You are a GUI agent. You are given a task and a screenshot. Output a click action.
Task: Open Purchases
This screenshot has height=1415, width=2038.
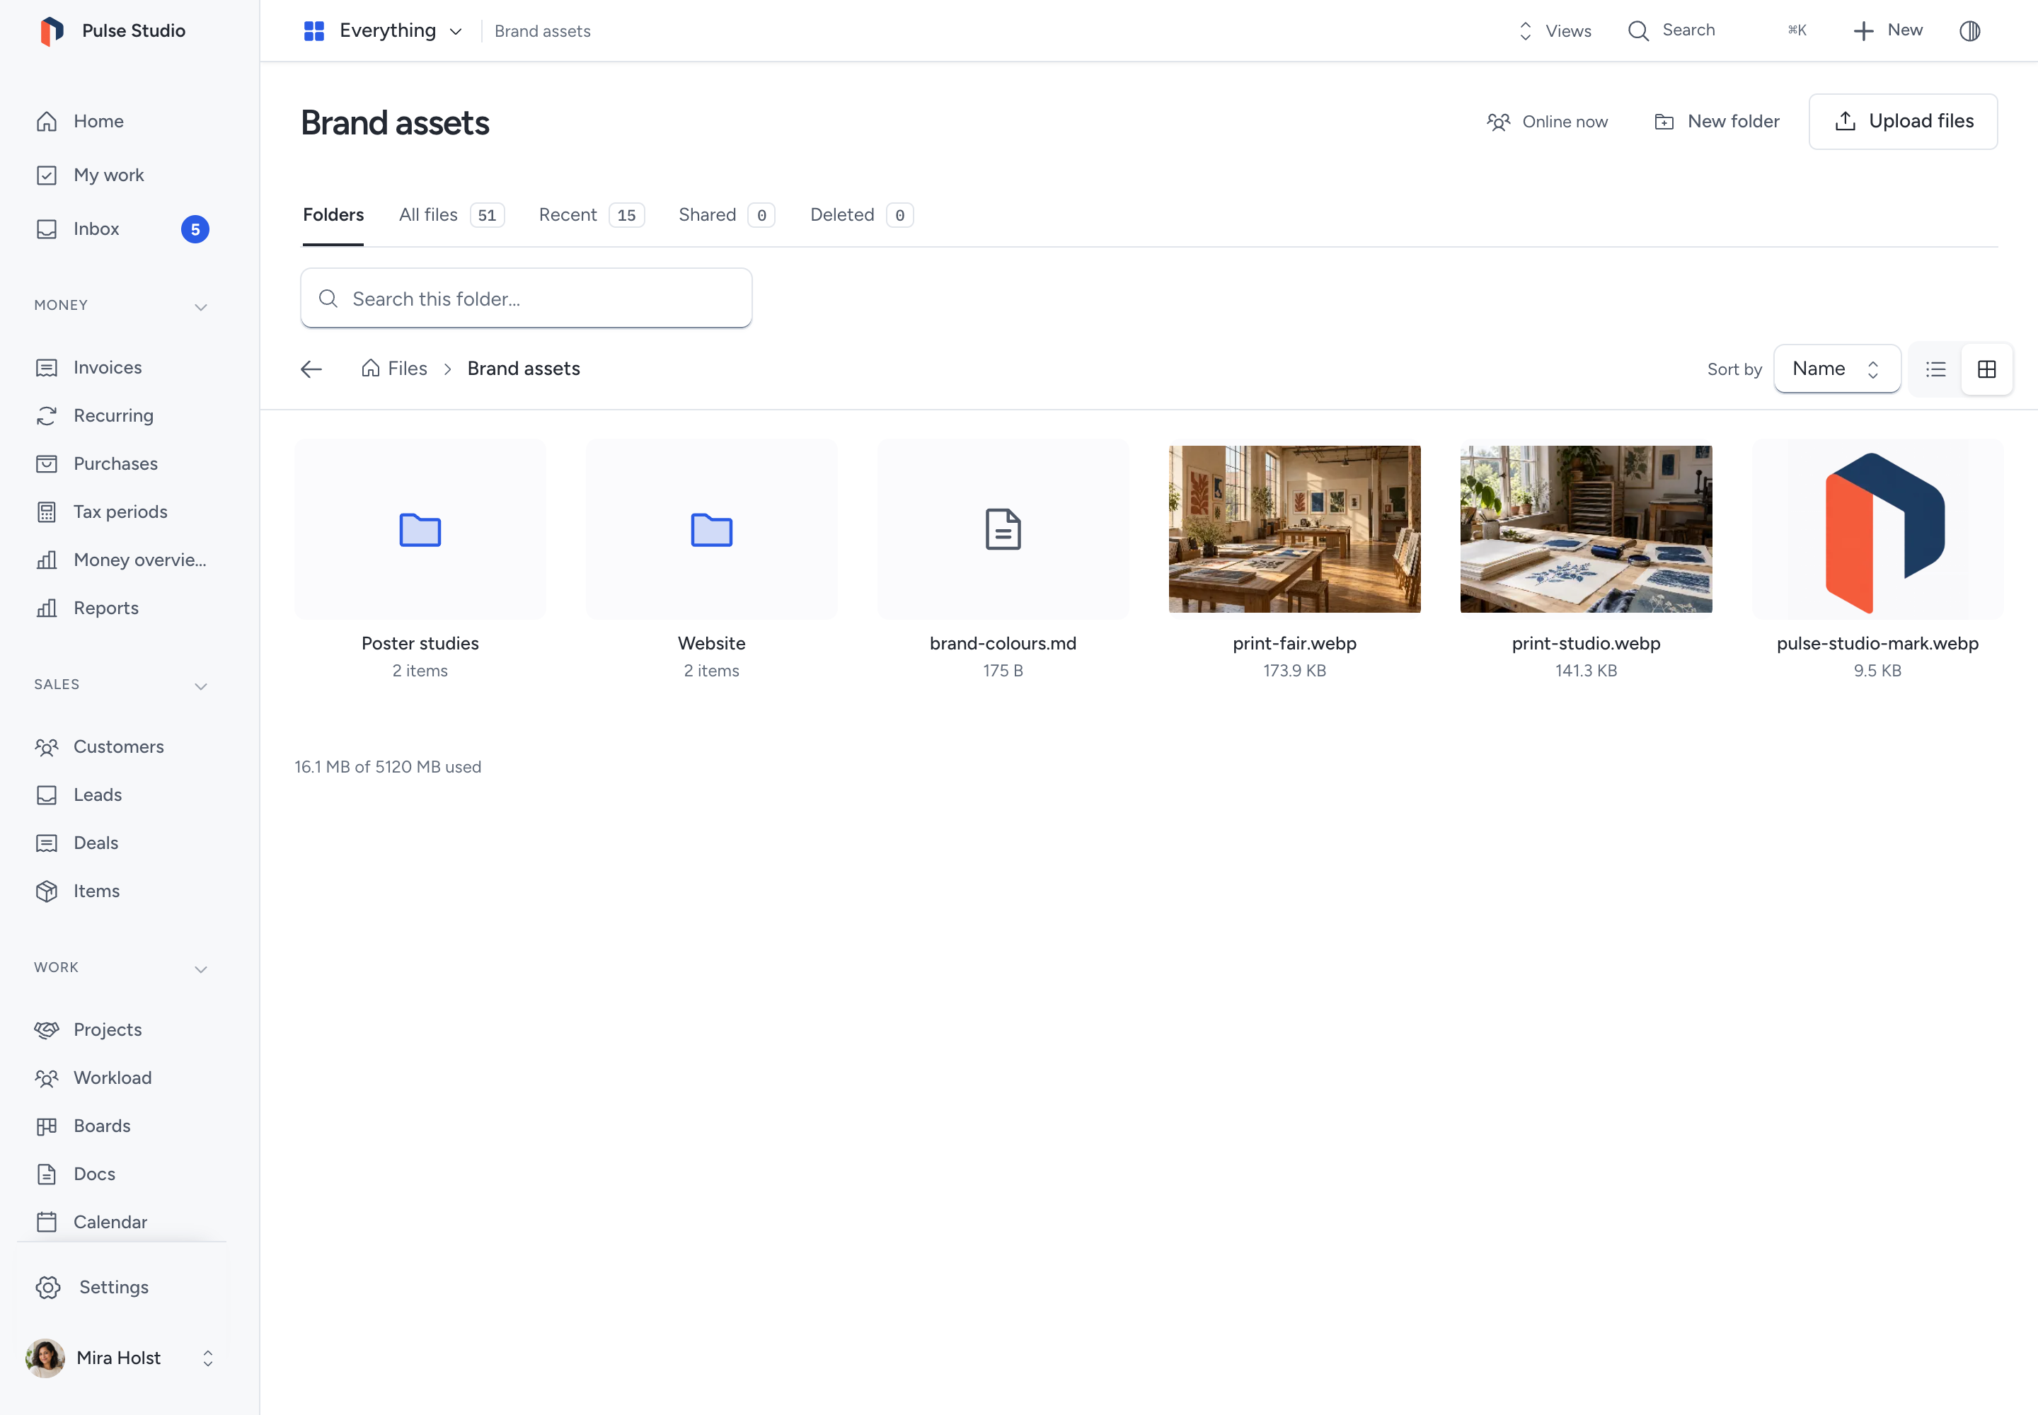point(122,463)
